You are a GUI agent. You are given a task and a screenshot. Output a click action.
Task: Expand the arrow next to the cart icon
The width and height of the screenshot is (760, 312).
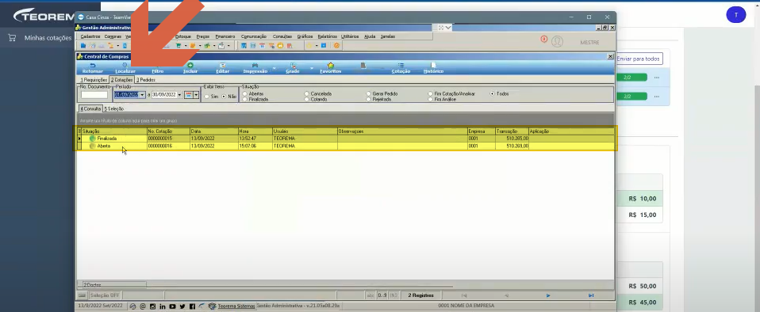coord(185,46)
